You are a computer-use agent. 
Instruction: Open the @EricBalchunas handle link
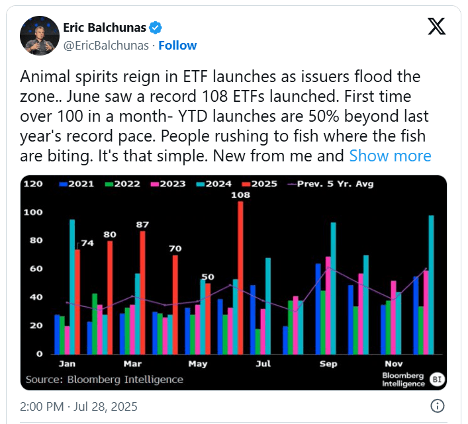pyautogui.click(x=106, y=46)
